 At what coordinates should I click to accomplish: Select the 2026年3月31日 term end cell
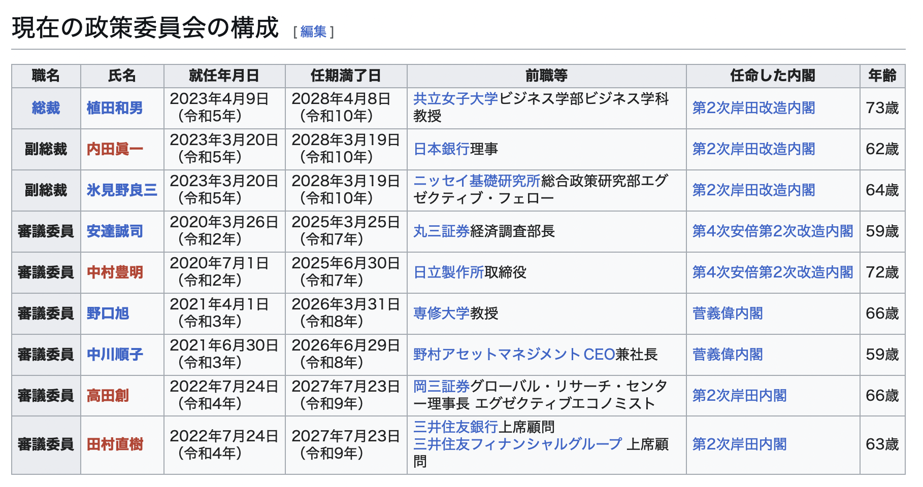pos(346,314)
